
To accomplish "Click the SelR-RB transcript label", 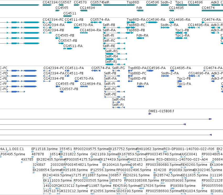I will tap(109, 25).
